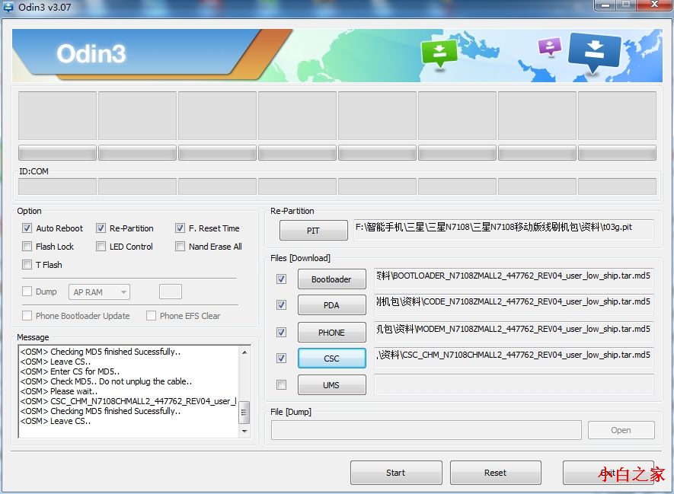Screen dimensions: 674x494
Task: Click the empty UMS file path field
Action: (513, 384)
